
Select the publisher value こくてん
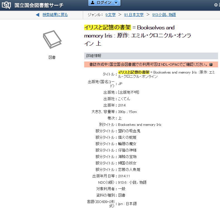point(124,99)
